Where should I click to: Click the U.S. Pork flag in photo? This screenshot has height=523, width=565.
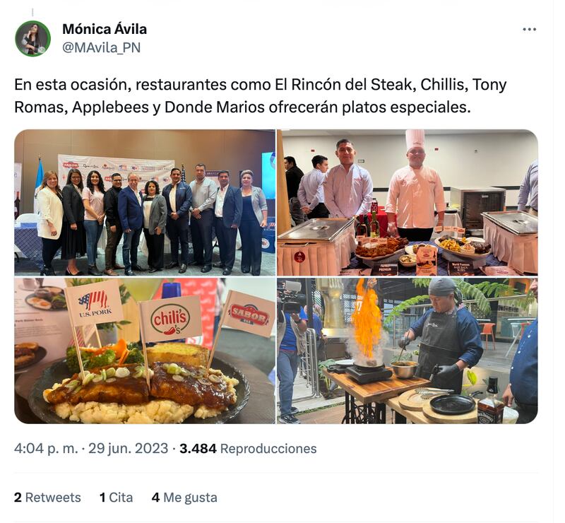tap(95, 302)
